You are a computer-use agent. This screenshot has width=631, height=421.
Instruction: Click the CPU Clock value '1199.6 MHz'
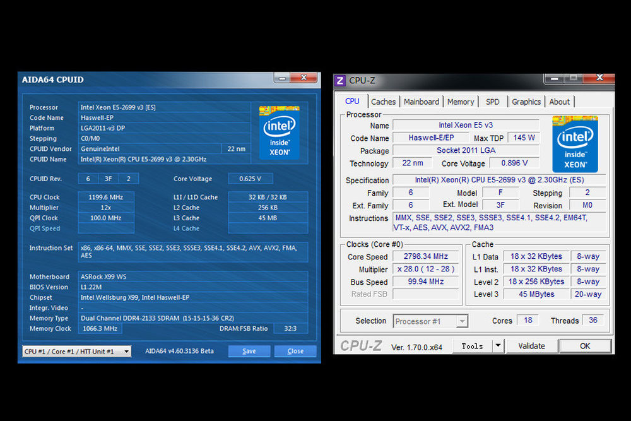(x=106, y=197)
